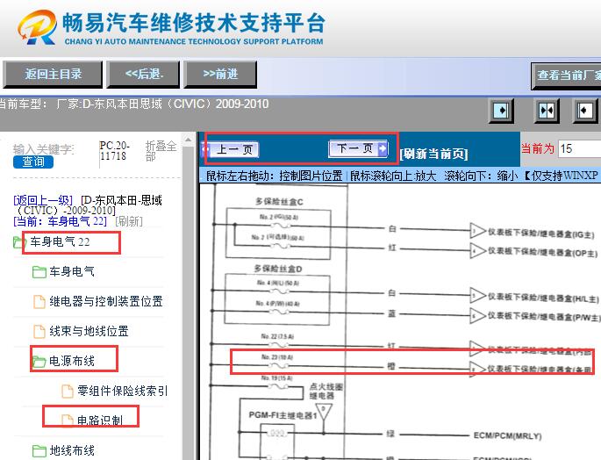Open 零组件保险线索引 document
The width and height of the screenshot is (601, 460).
pos(122,391)
